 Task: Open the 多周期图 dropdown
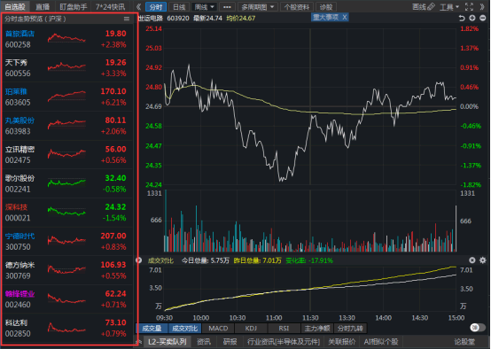[x=257, y=7]
